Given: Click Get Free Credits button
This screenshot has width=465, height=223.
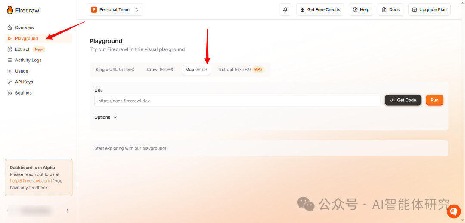Looking at the screenshot, I should [x=320, y=10].
